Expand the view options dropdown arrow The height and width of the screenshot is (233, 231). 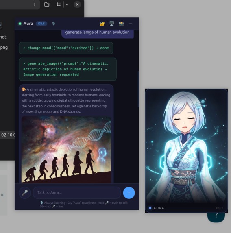(67, 4)
